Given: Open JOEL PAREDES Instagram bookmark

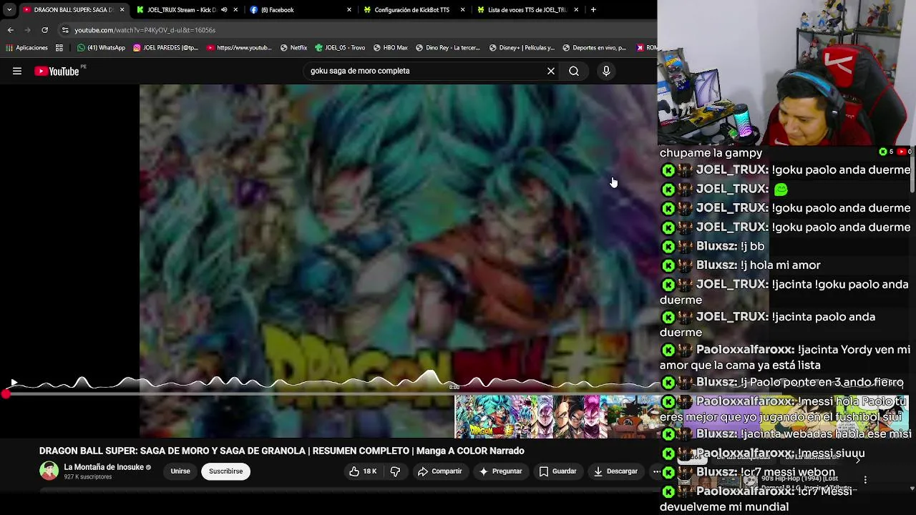Looking at the screenshot, I should pyautogui.click(x=165, y=48).
